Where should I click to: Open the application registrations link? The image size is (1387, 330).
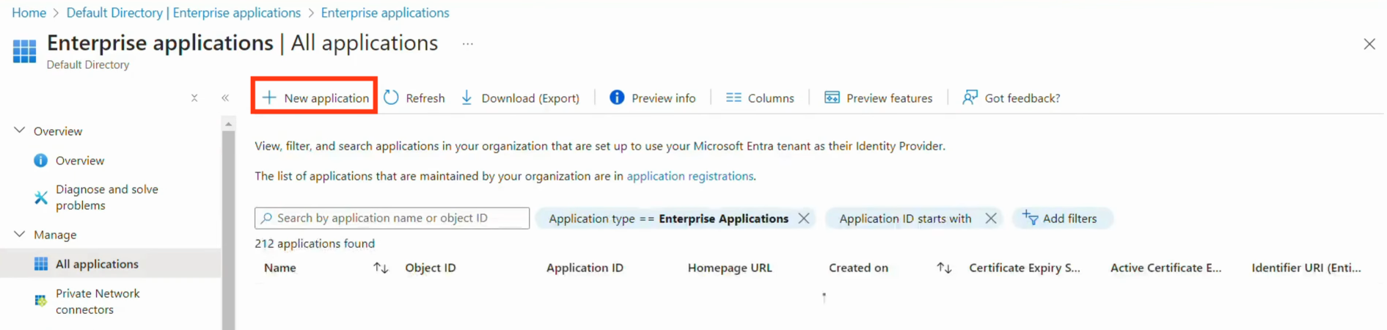[689, 176]
